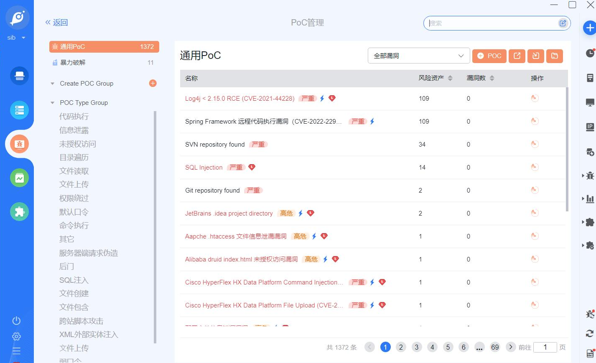This screenshot has width=596, height=363.
Task: Click the blue plus button at right edge
Action: [590, 28]
